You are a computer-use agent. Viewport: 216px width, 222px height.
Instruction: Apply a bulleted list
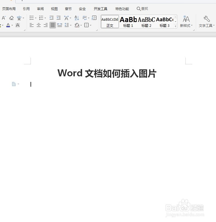(x=32, y=18)
